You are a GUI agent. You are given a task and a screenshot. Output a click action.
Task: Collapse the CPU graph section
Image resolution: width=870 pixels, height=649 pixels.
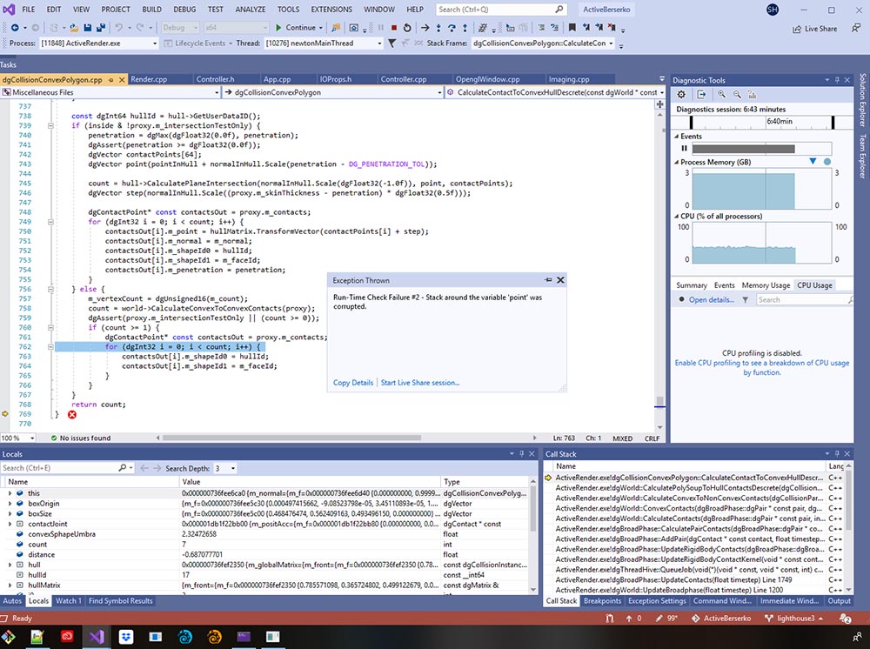(x=678, y=215)
